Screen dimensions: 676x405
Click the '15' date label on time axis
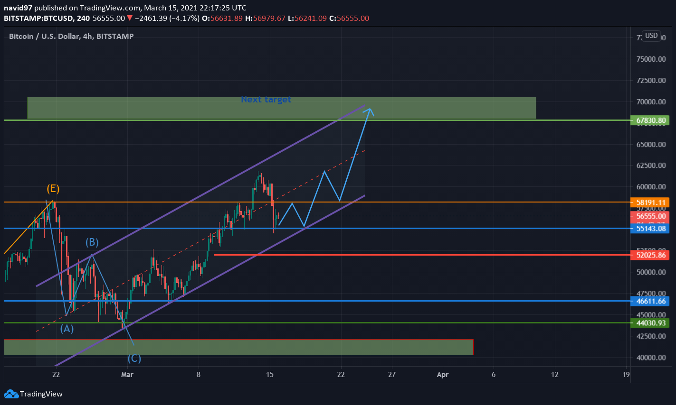[x=270, y=375]
